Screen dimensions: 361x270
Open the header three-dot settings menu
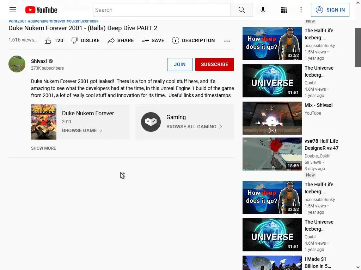pos(301,10)
